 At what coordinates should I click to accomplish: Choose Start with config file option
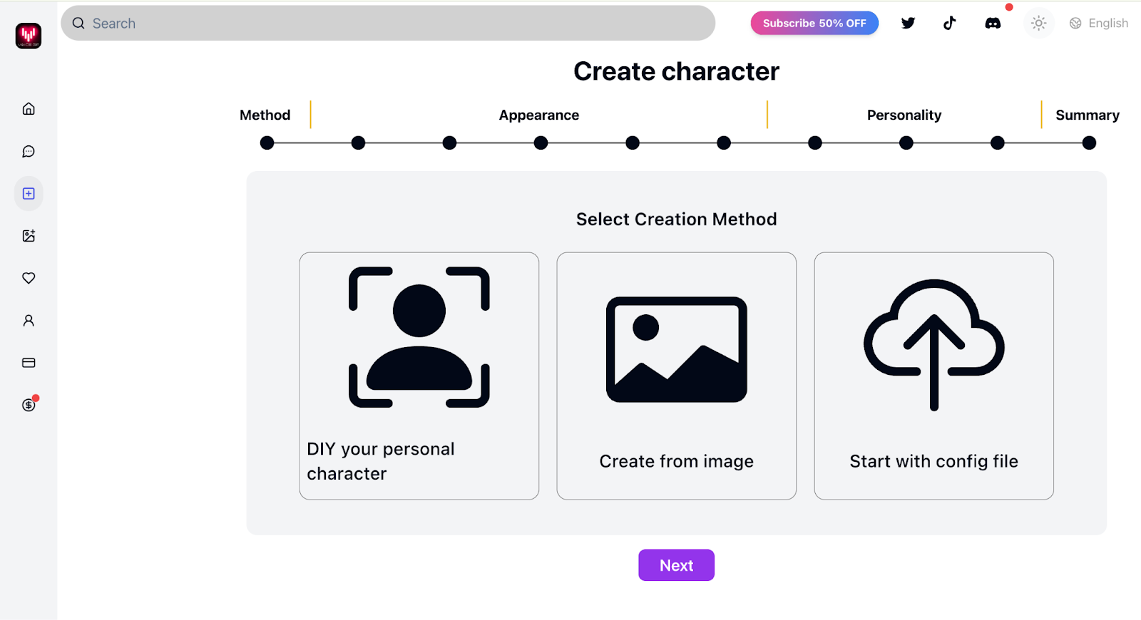(933, 376)
